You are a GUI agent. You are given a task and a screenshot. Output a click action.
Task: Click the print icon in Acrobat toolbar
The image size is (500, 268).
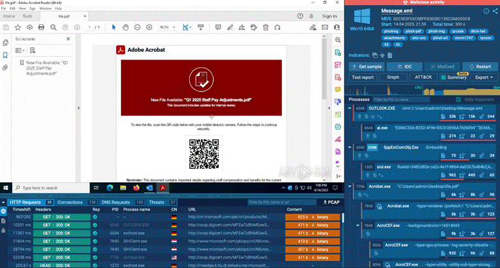coord(41,28)
